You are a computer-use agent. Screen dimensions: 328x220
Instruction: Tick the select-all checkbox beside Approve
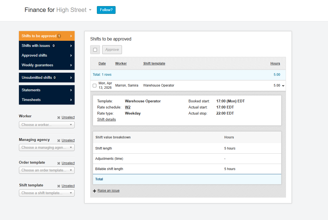click(x=95, y=50)
